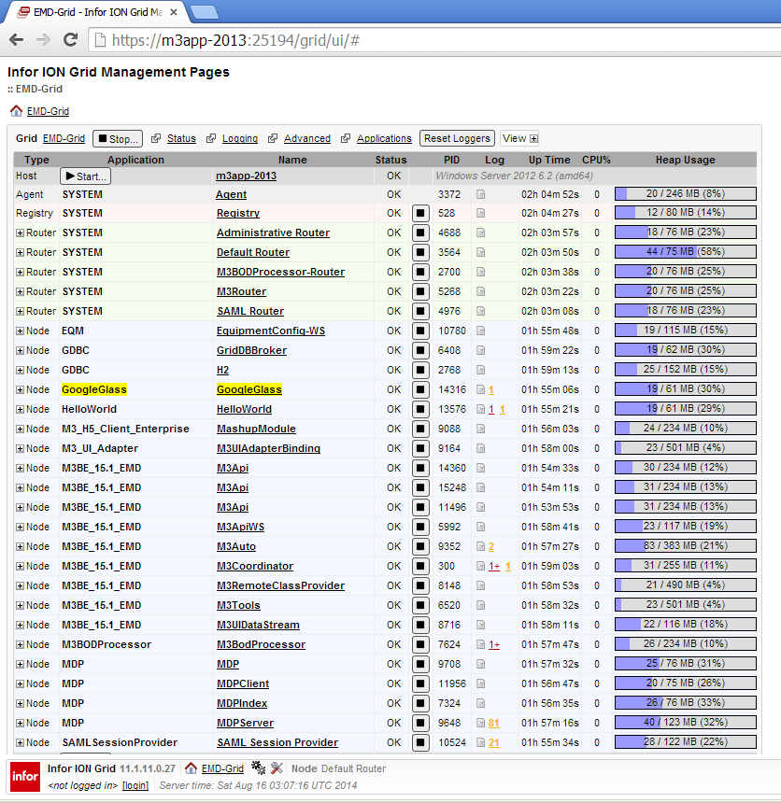The width and height of the screenshot is (781, 803).
Task: Expand the M3BODProcessor node row
Action: click(20, 644)
